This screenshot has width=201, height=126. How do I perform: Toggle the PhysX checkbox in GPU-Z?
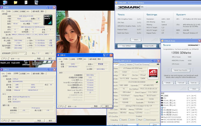[137, 120]
